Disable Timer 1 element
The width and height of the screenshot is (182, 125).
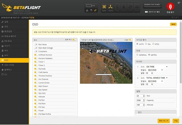tap(36, 62)
